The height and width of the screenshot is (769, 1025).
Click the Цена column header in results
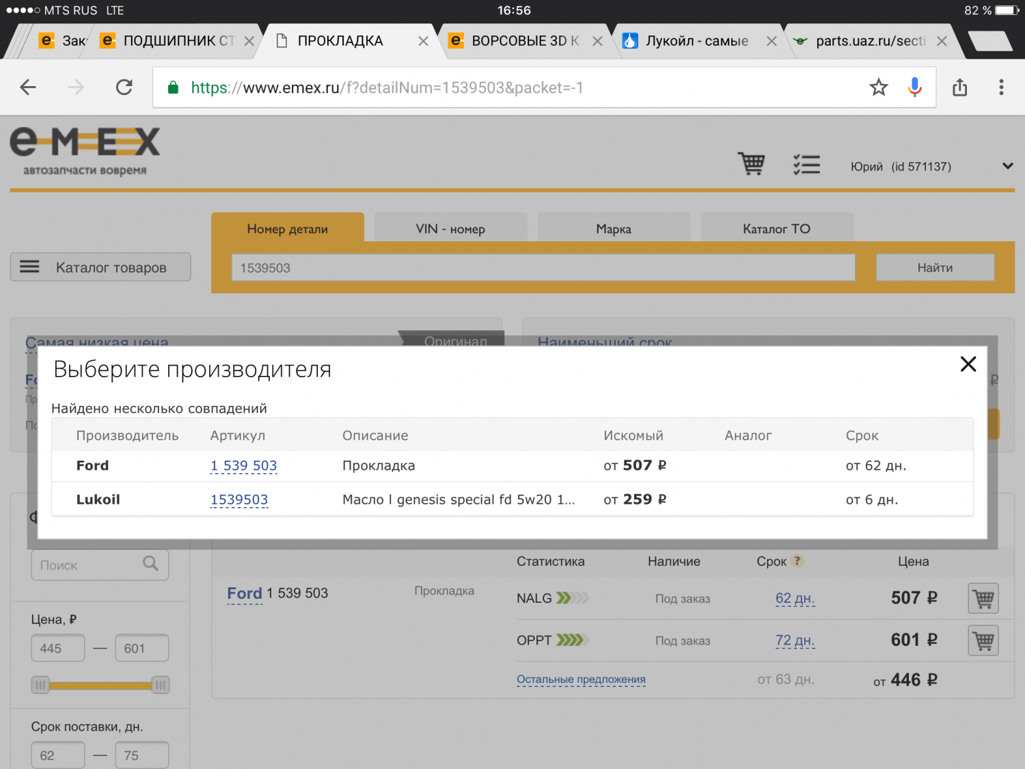[x=914, y=561]
